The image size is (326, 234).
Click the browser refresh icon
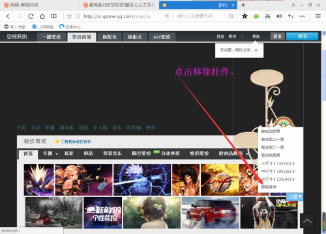click(31, 16)
